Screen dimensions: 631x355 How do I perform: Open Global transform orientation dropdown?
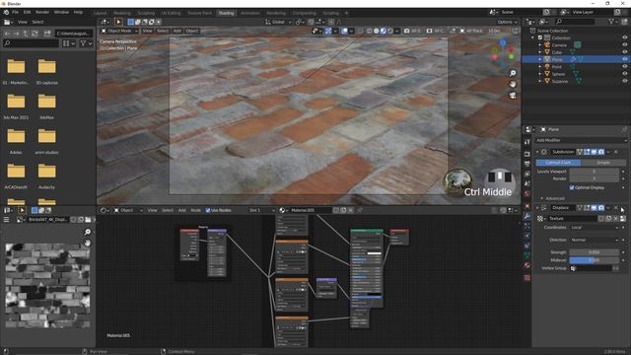(x=278, y=22)
